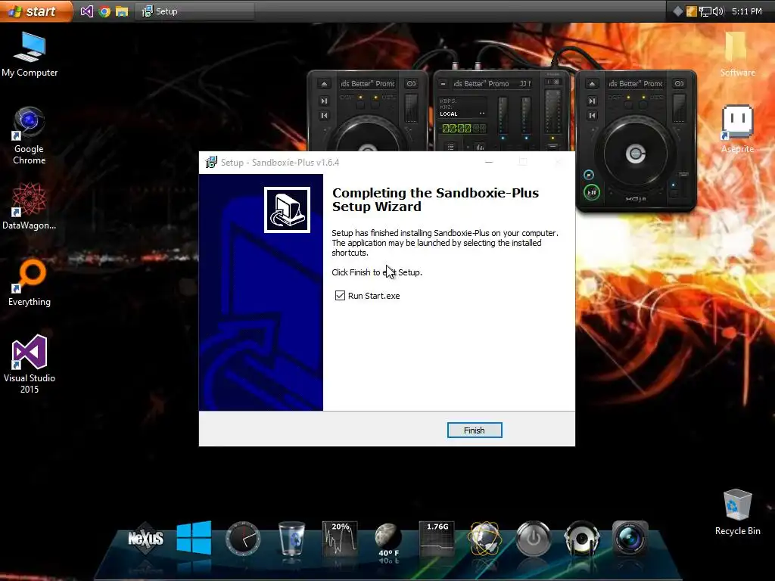
Task: Click the power button in the dock
Action: pyautogui.click(x=534, y=538)
